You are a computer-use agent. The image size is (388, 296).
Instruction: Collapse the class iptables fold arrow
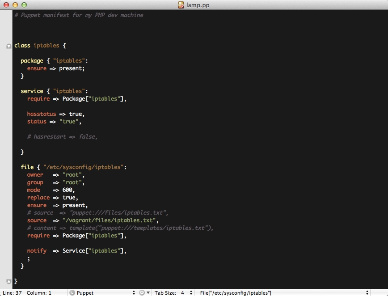[8, 46]
